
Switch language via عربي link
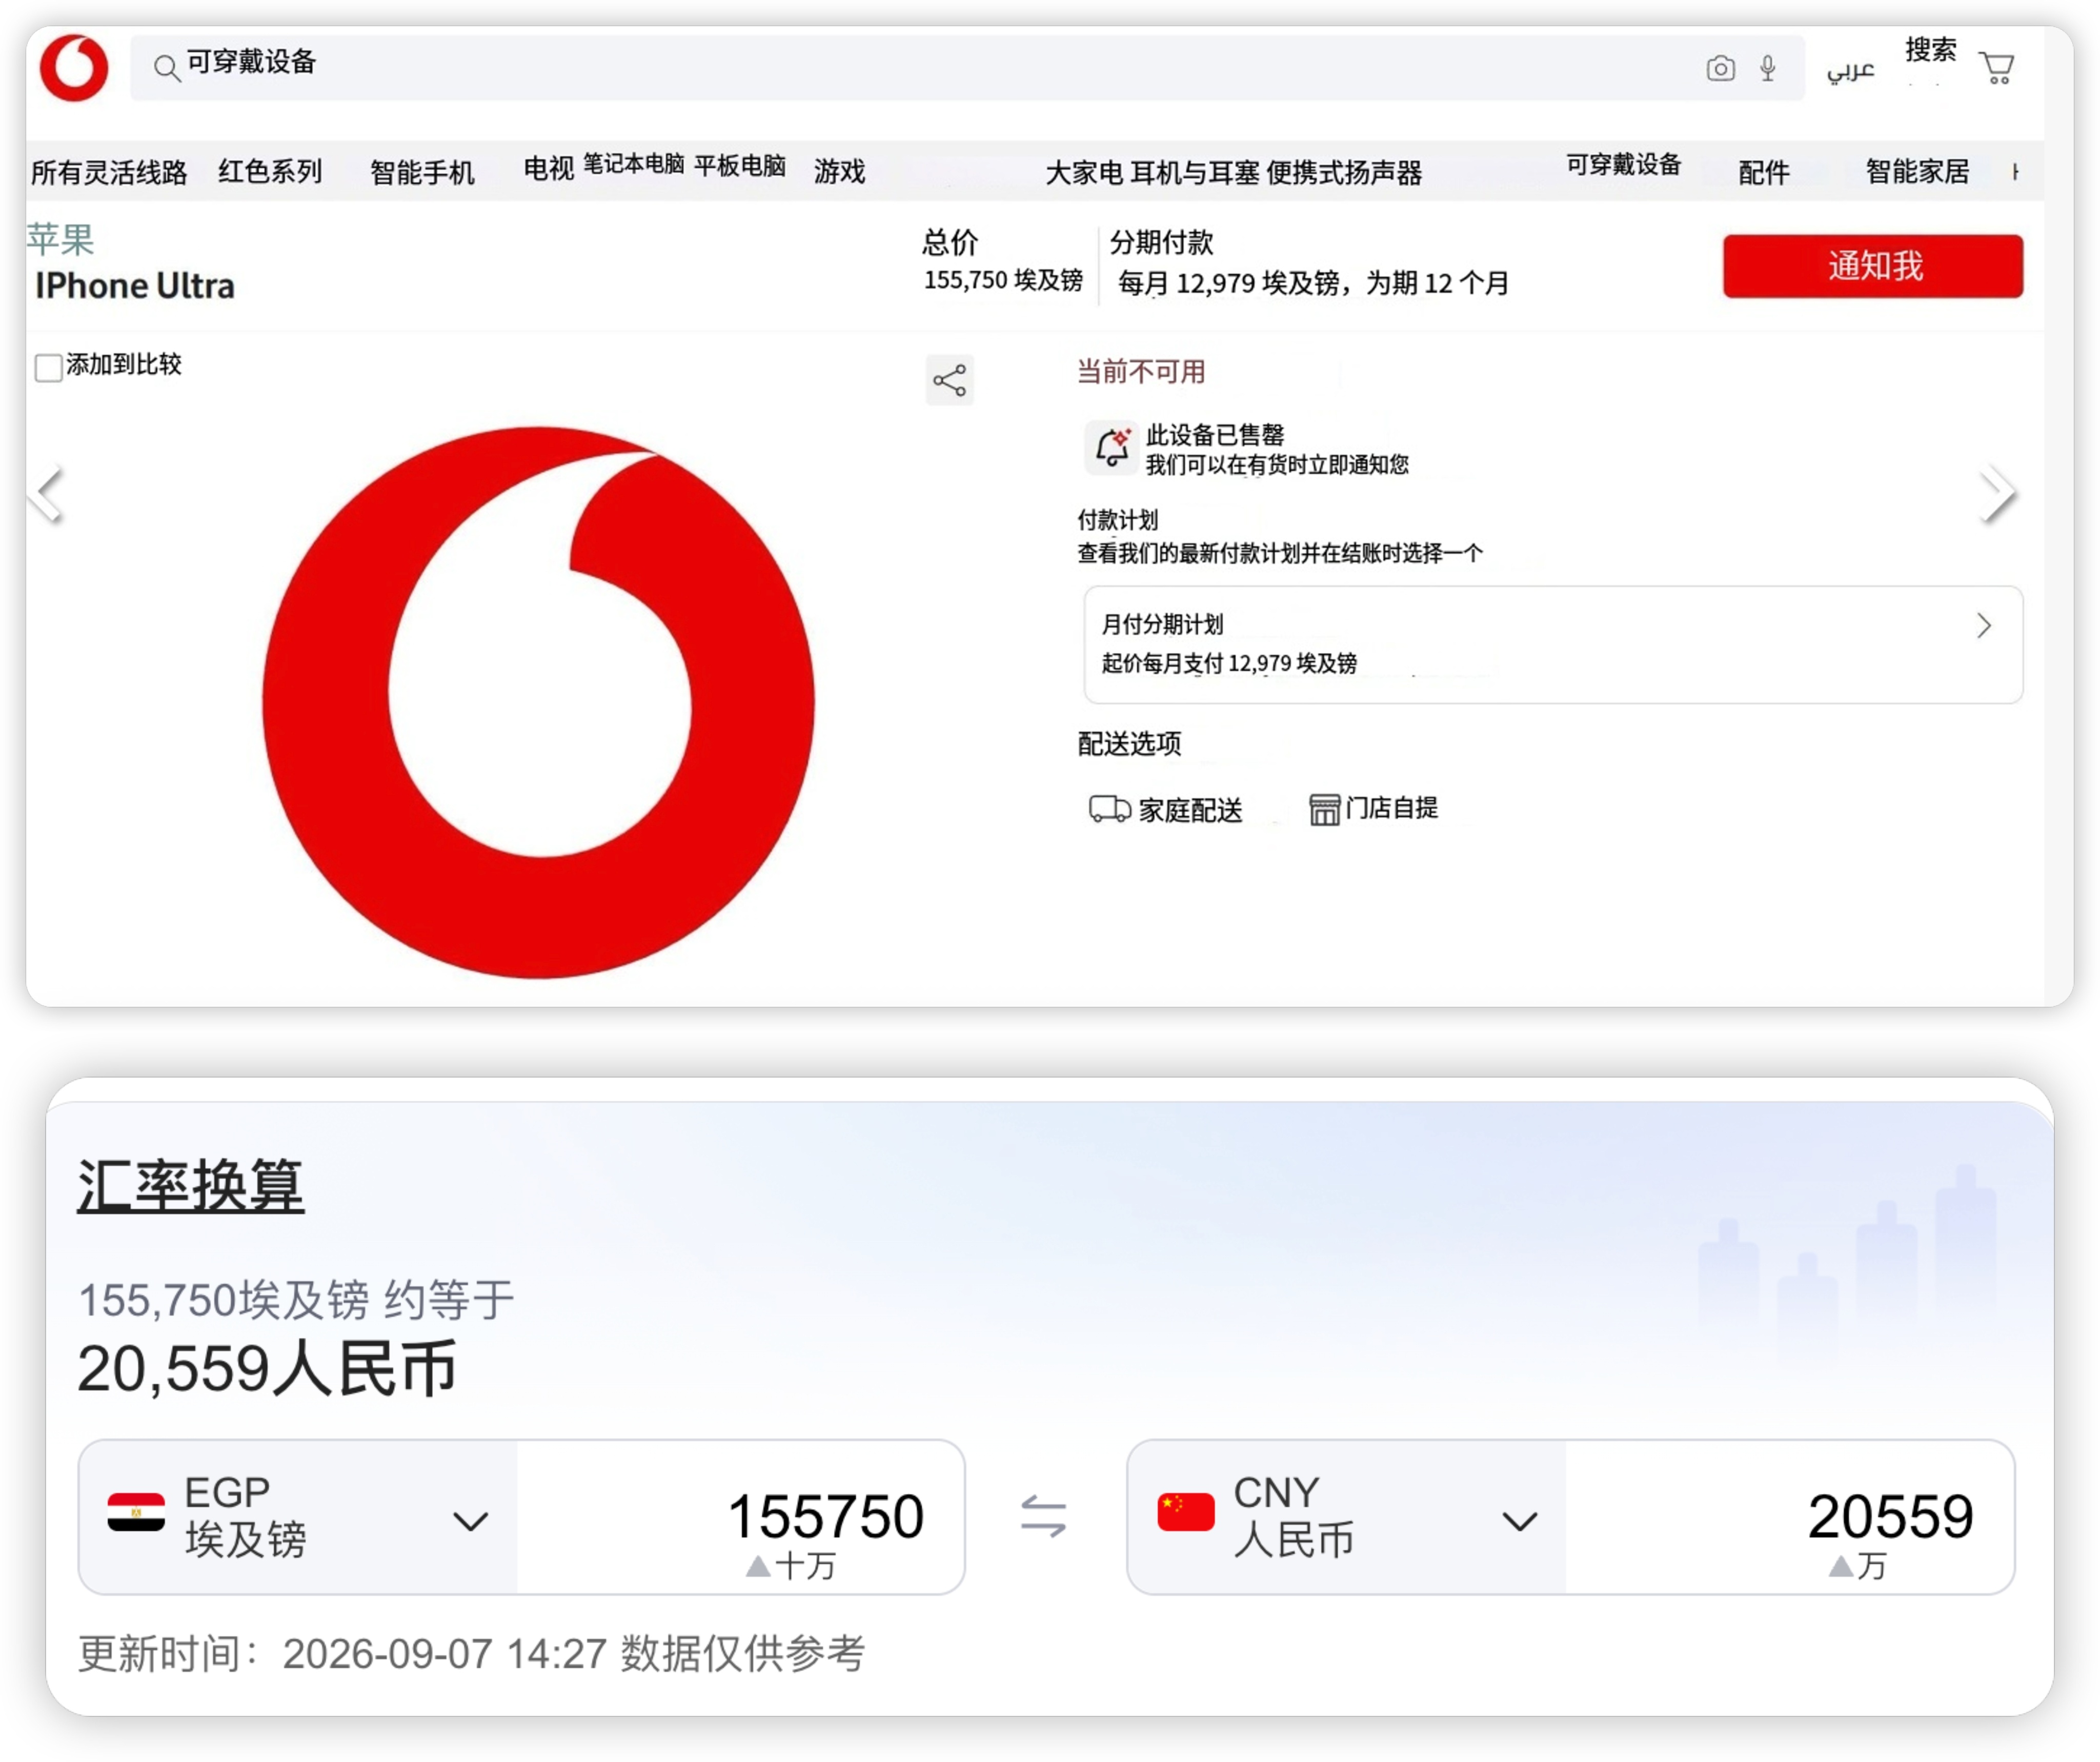point(1850,70)
